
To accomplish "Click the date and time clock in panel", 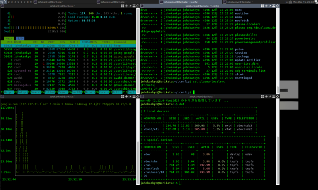I will (x=304, y=2).
